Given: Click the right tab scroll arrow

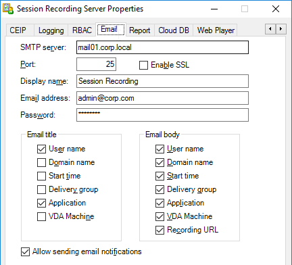Looking at the screenshot, I should 281,29.
